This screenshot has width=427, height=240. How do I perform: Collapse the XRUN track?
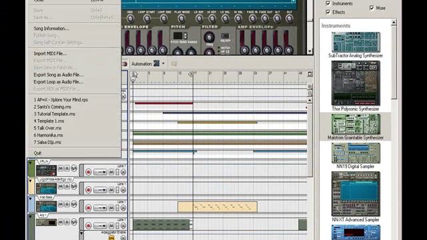[31, 163]
